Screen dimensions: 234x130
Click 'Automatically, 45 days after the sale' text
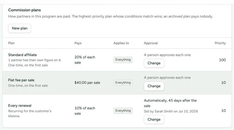[170, 103]
